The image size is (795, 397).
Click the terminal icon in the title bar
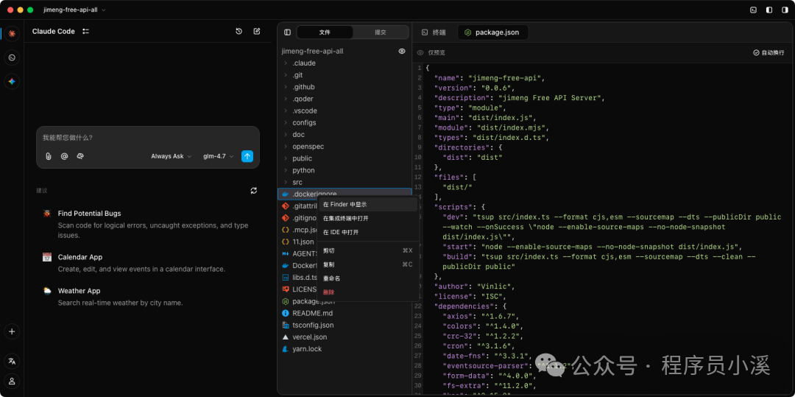[754, 10]
